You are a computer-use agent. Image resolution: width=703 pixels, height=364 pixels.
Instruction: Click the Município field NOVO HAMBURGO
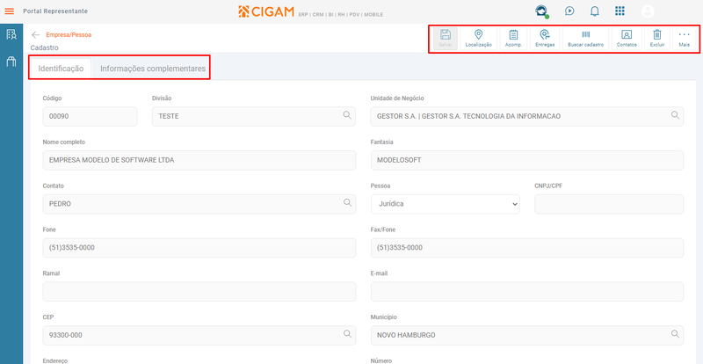pyautogui.click(x=526, y=335)
